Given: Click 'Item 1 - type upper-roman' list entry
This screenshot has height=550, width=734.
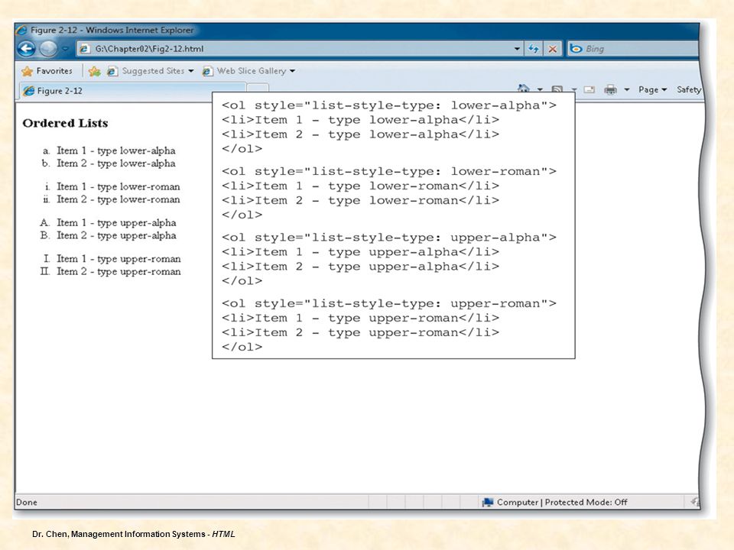Looking at the screenshot, I should 119,259.
